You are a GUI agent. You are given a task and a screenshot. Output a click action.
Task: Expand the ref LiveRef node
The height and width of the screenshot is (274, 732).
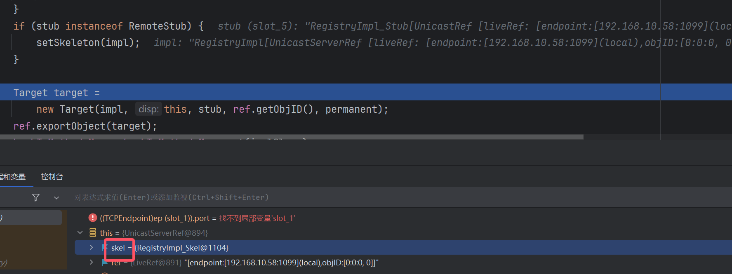(x=91, y=262)
